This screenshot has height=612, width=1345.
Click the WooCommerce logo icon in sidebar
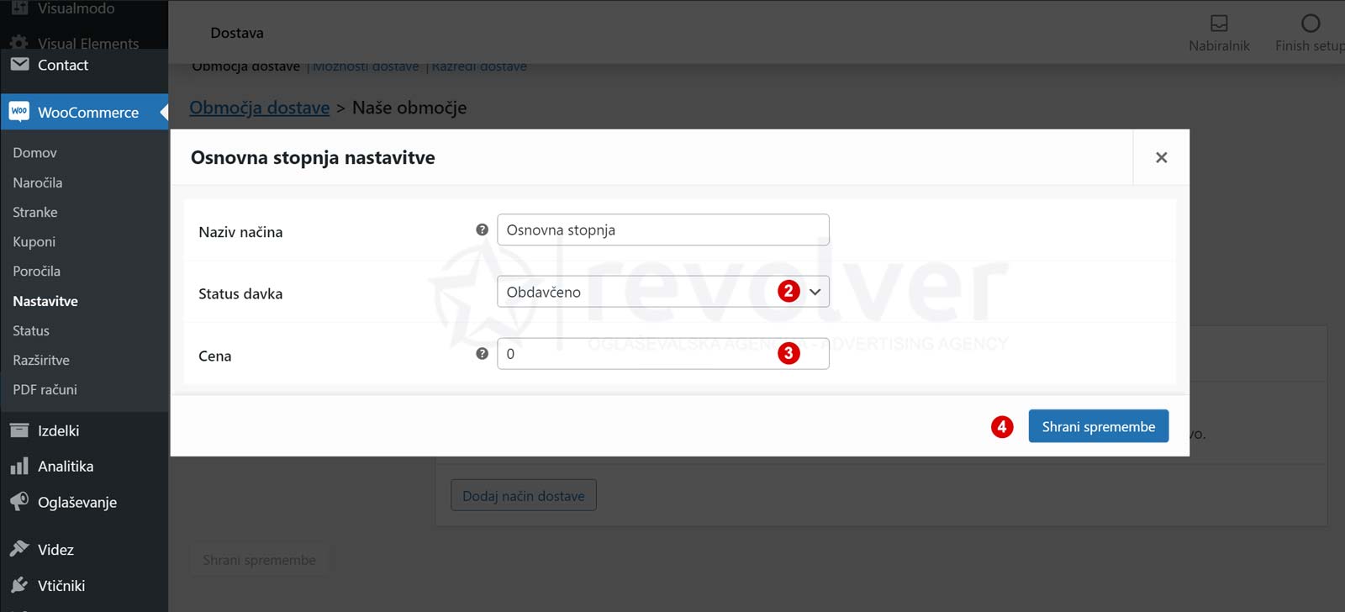click(19, 112)
